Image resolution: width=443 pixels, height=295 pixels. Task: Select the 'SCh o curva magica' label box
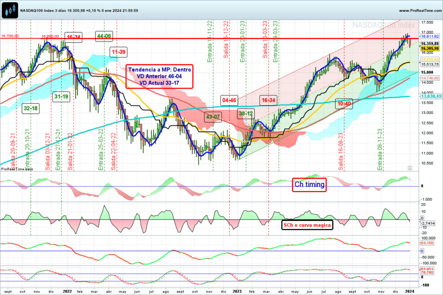click(307, 225)
